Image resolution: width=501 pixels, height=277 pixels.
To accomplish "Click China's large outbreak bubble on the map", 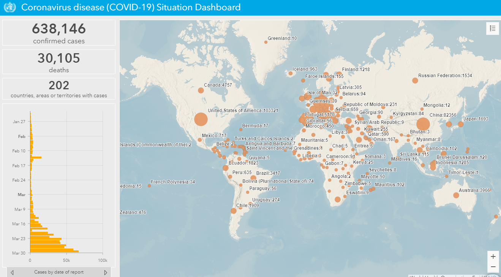I will click(x=423, y=124).
